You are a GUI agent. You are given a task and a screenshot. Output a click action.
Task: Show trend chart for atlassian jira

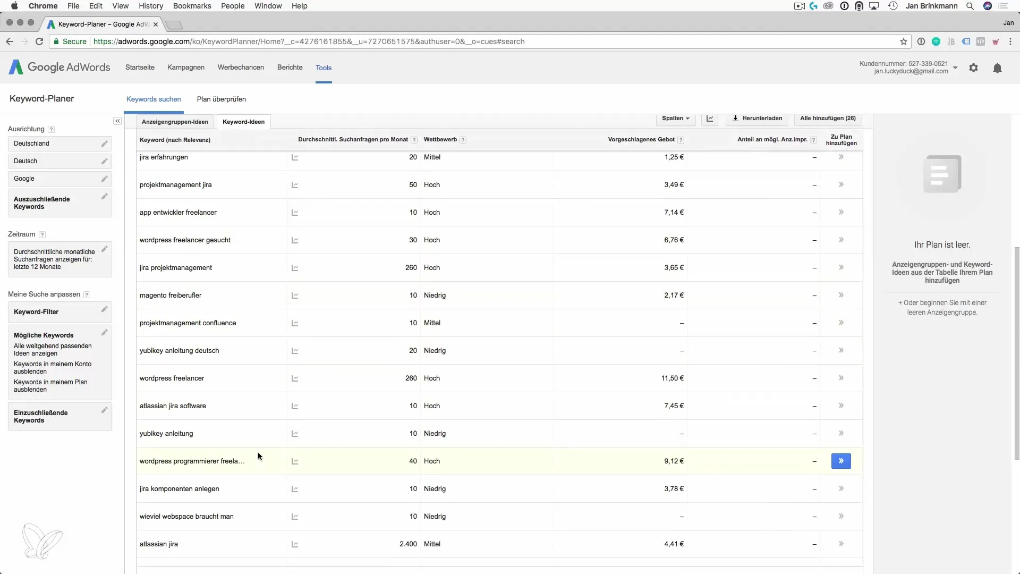(295, 544)
